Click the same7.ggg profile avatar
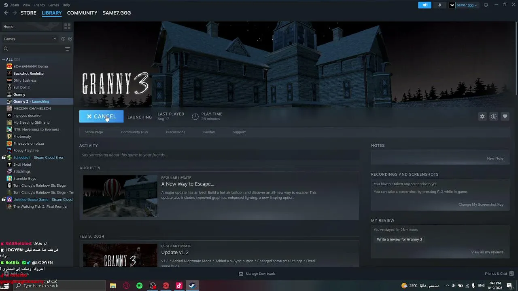This screenshot has height=291, width=518. pyautogui.click(x=452, y=5)
